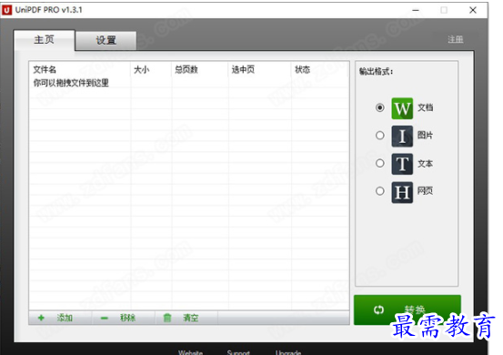The width and height of the screenshot is (503, 355).
Task: Open the Upgrade link at bottom
Action: pyautogui.click(x=288, y=352)
